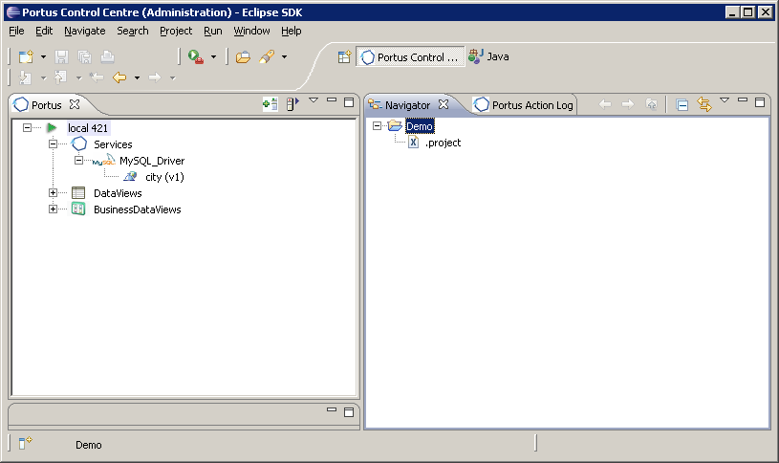Open the Run menu

coord(212,31)
